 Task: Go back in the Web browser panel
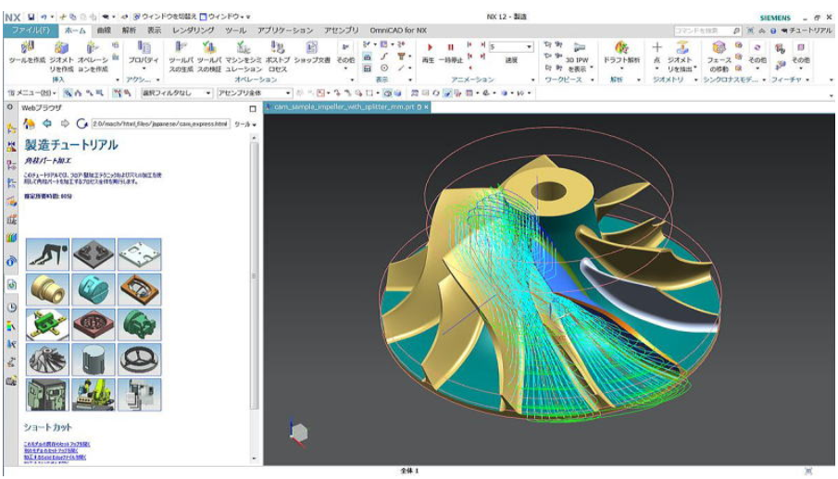[x=47, y=124]
